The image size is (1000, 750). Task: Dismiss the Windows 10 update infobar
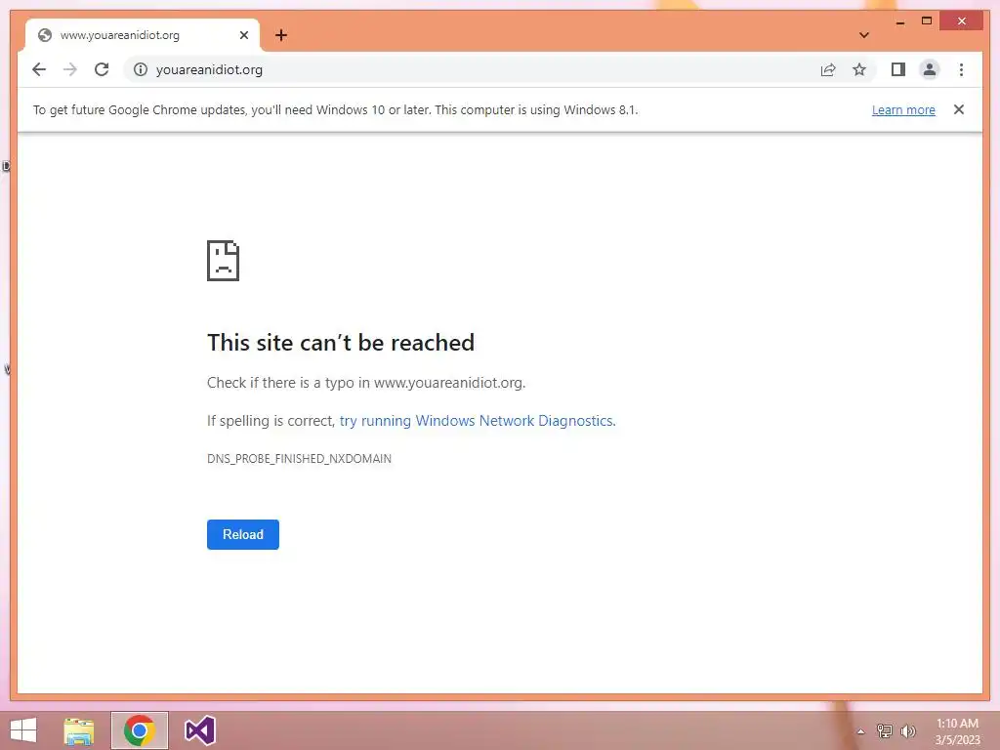click(x=959, y=109)
